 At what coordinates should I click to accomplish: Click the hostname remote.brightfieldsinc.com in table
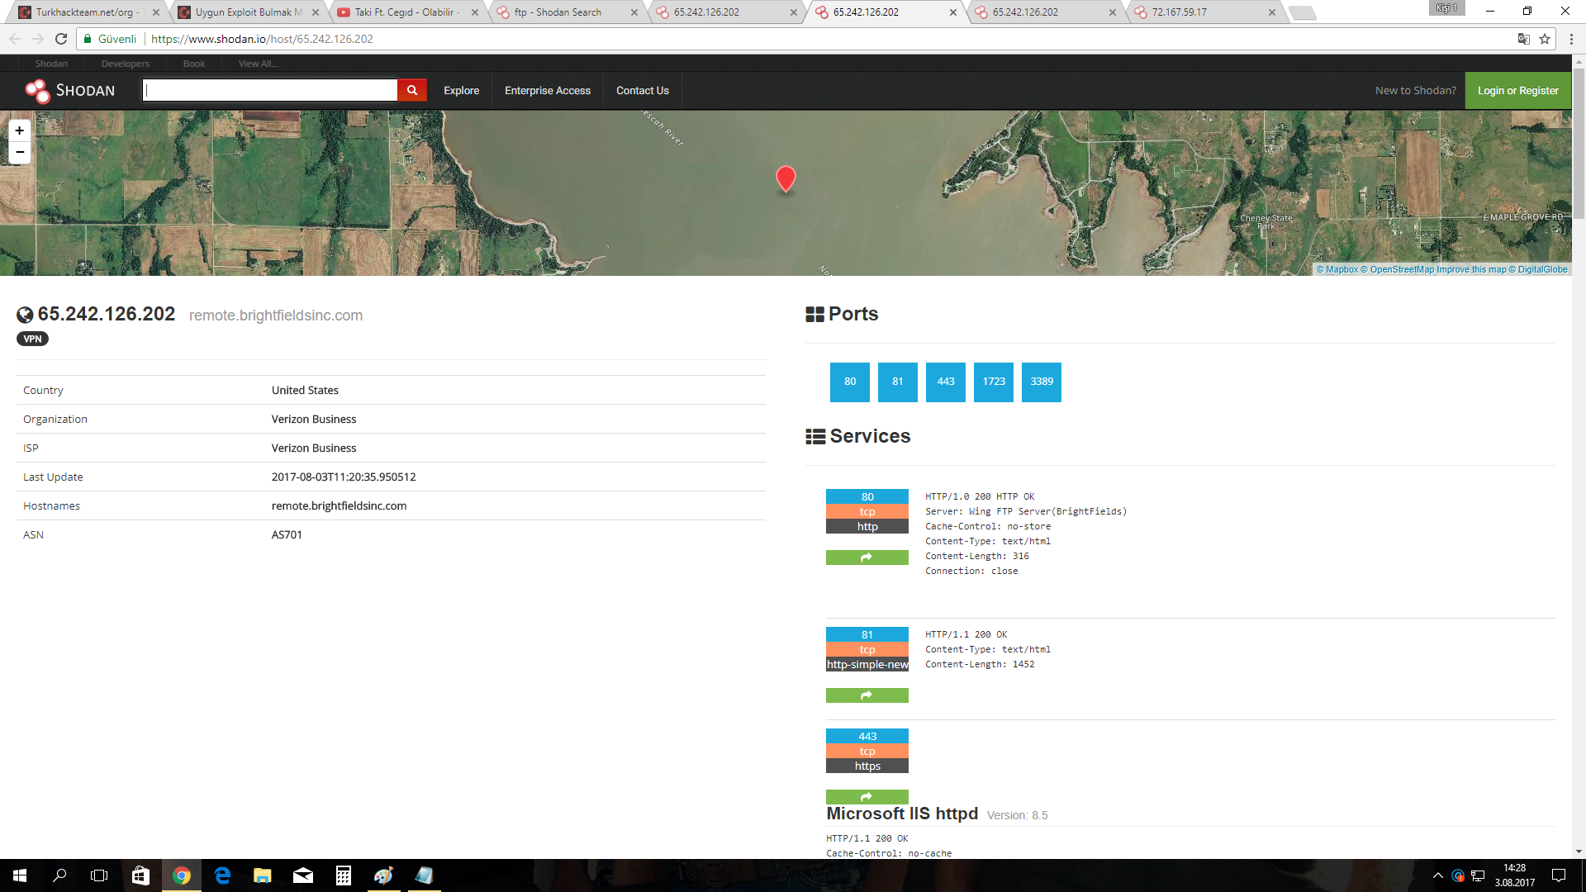pos(339,505)
